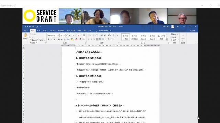
Task: Toggle Underline formatting
Action: (x=54, y=39)
